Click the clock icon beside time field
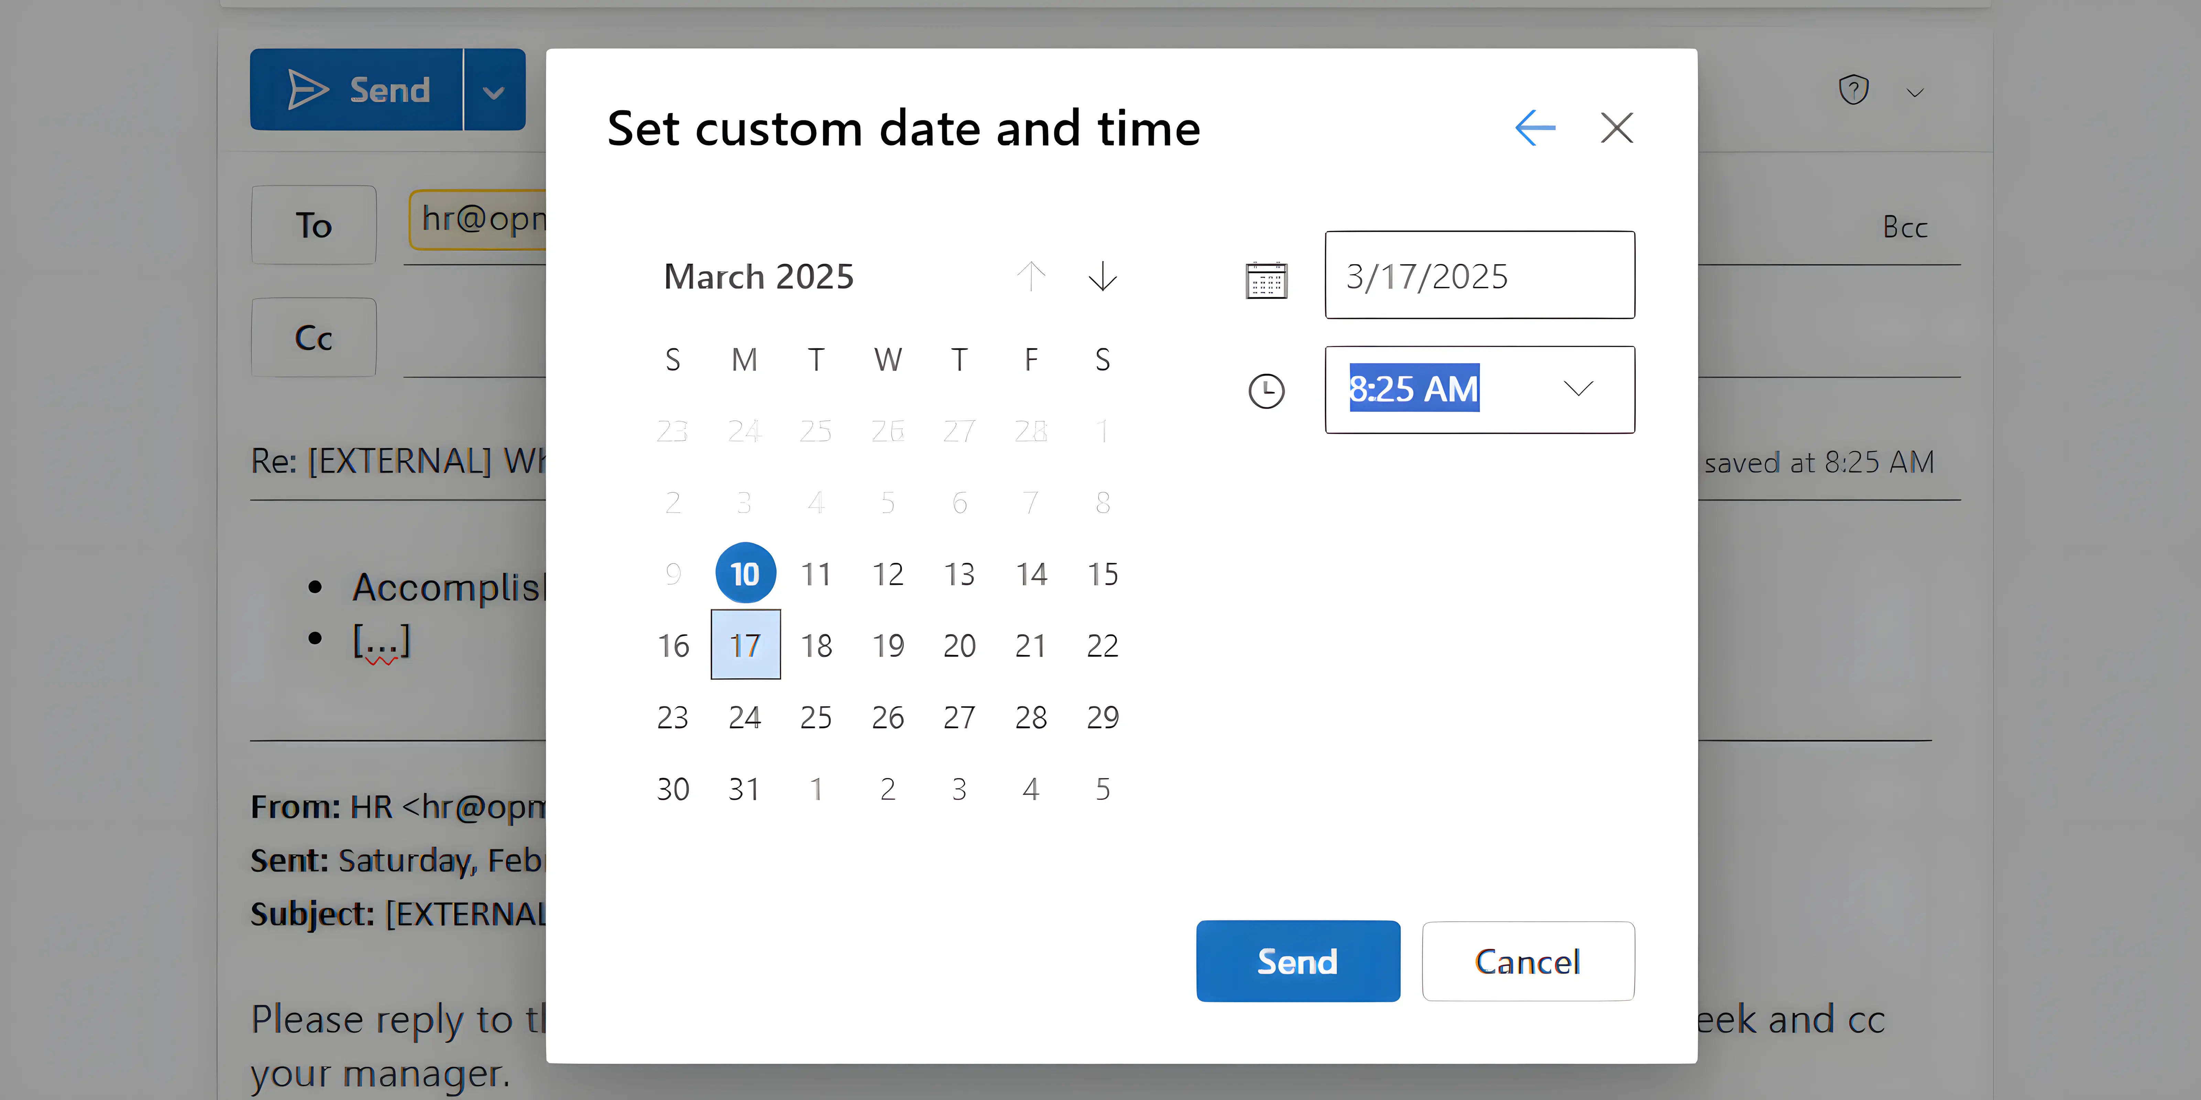Image resolution: width=2201 pixels, height=1100 pixels. click(x=1266, y=391)
